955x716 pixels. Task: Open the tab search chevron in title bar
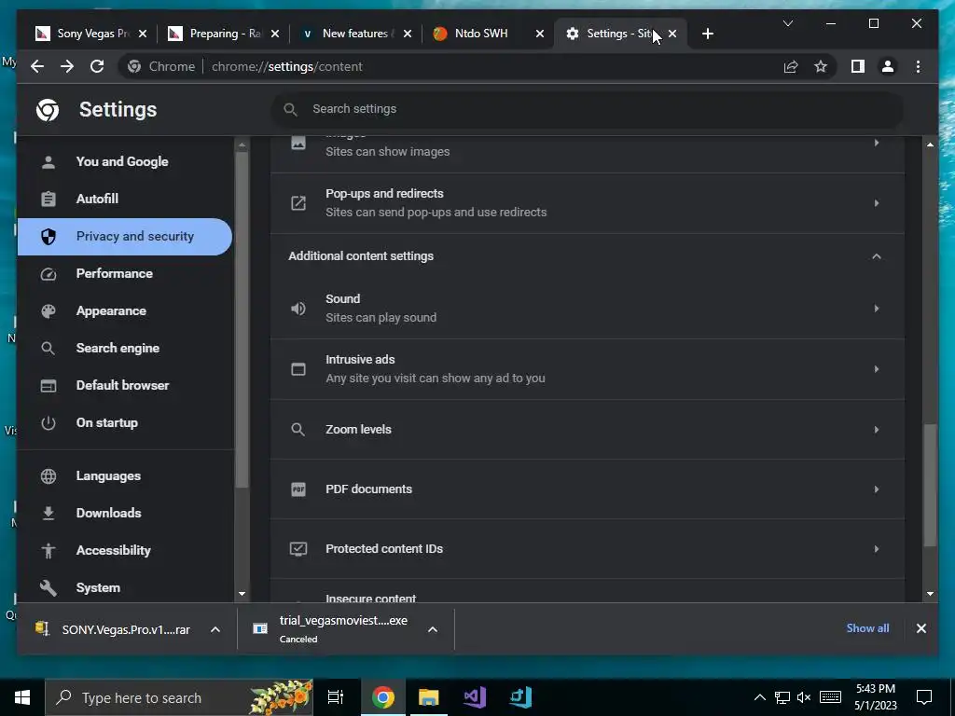tap(787, 23)
